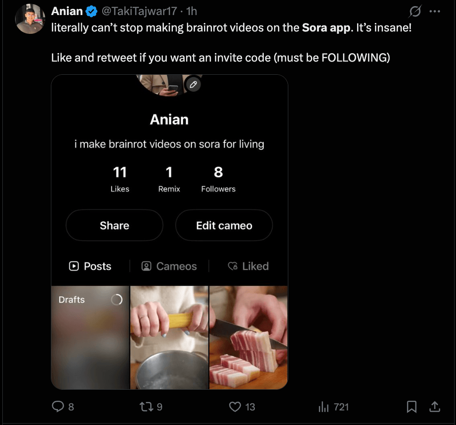Screen dimensions: 456x425
Task: Click the share upload arrow icon
Action: (435, 407)
